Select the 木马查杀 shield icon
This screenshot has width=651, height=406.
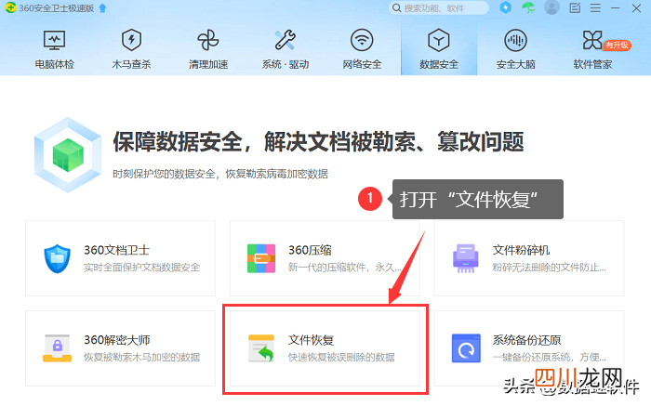pos(131,40)
